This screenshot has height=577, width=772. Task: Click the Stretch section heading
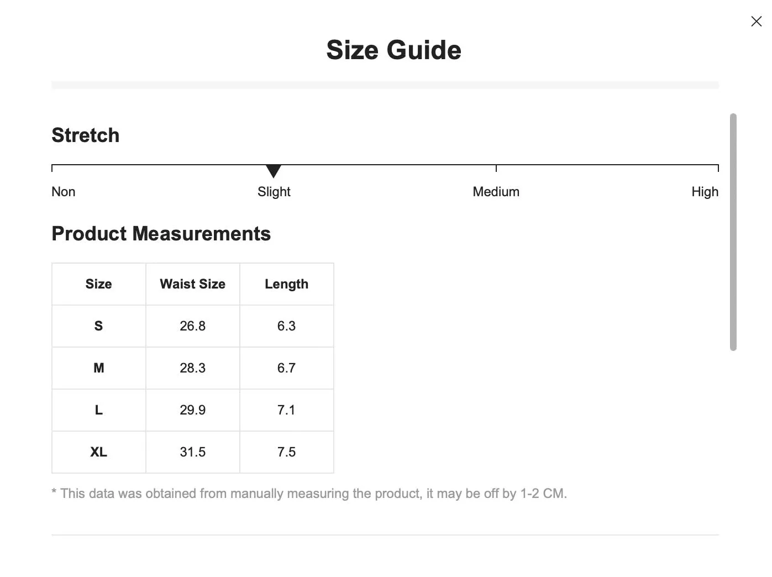tap(86, 135)
